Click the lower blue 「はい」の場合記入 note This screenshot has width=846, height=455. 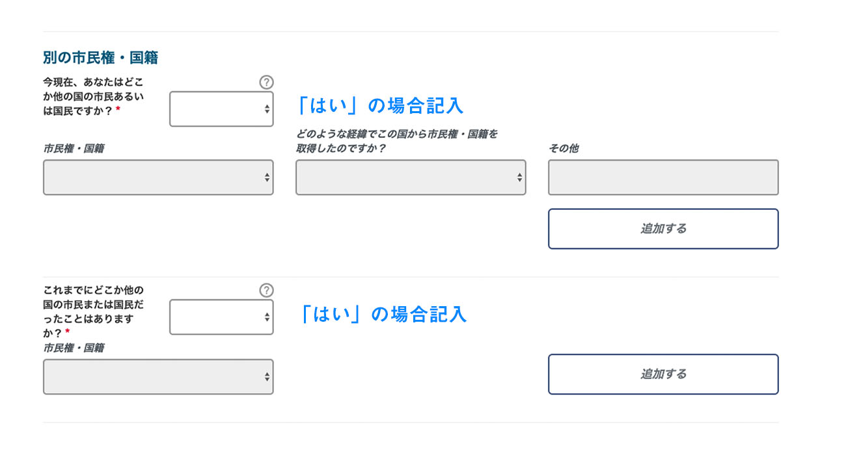coord(381,315)
